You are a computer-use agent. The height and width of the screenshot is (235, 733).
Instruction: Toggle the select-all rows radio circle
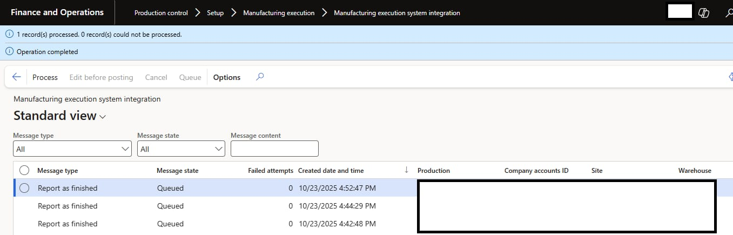(x=24, y=170)
